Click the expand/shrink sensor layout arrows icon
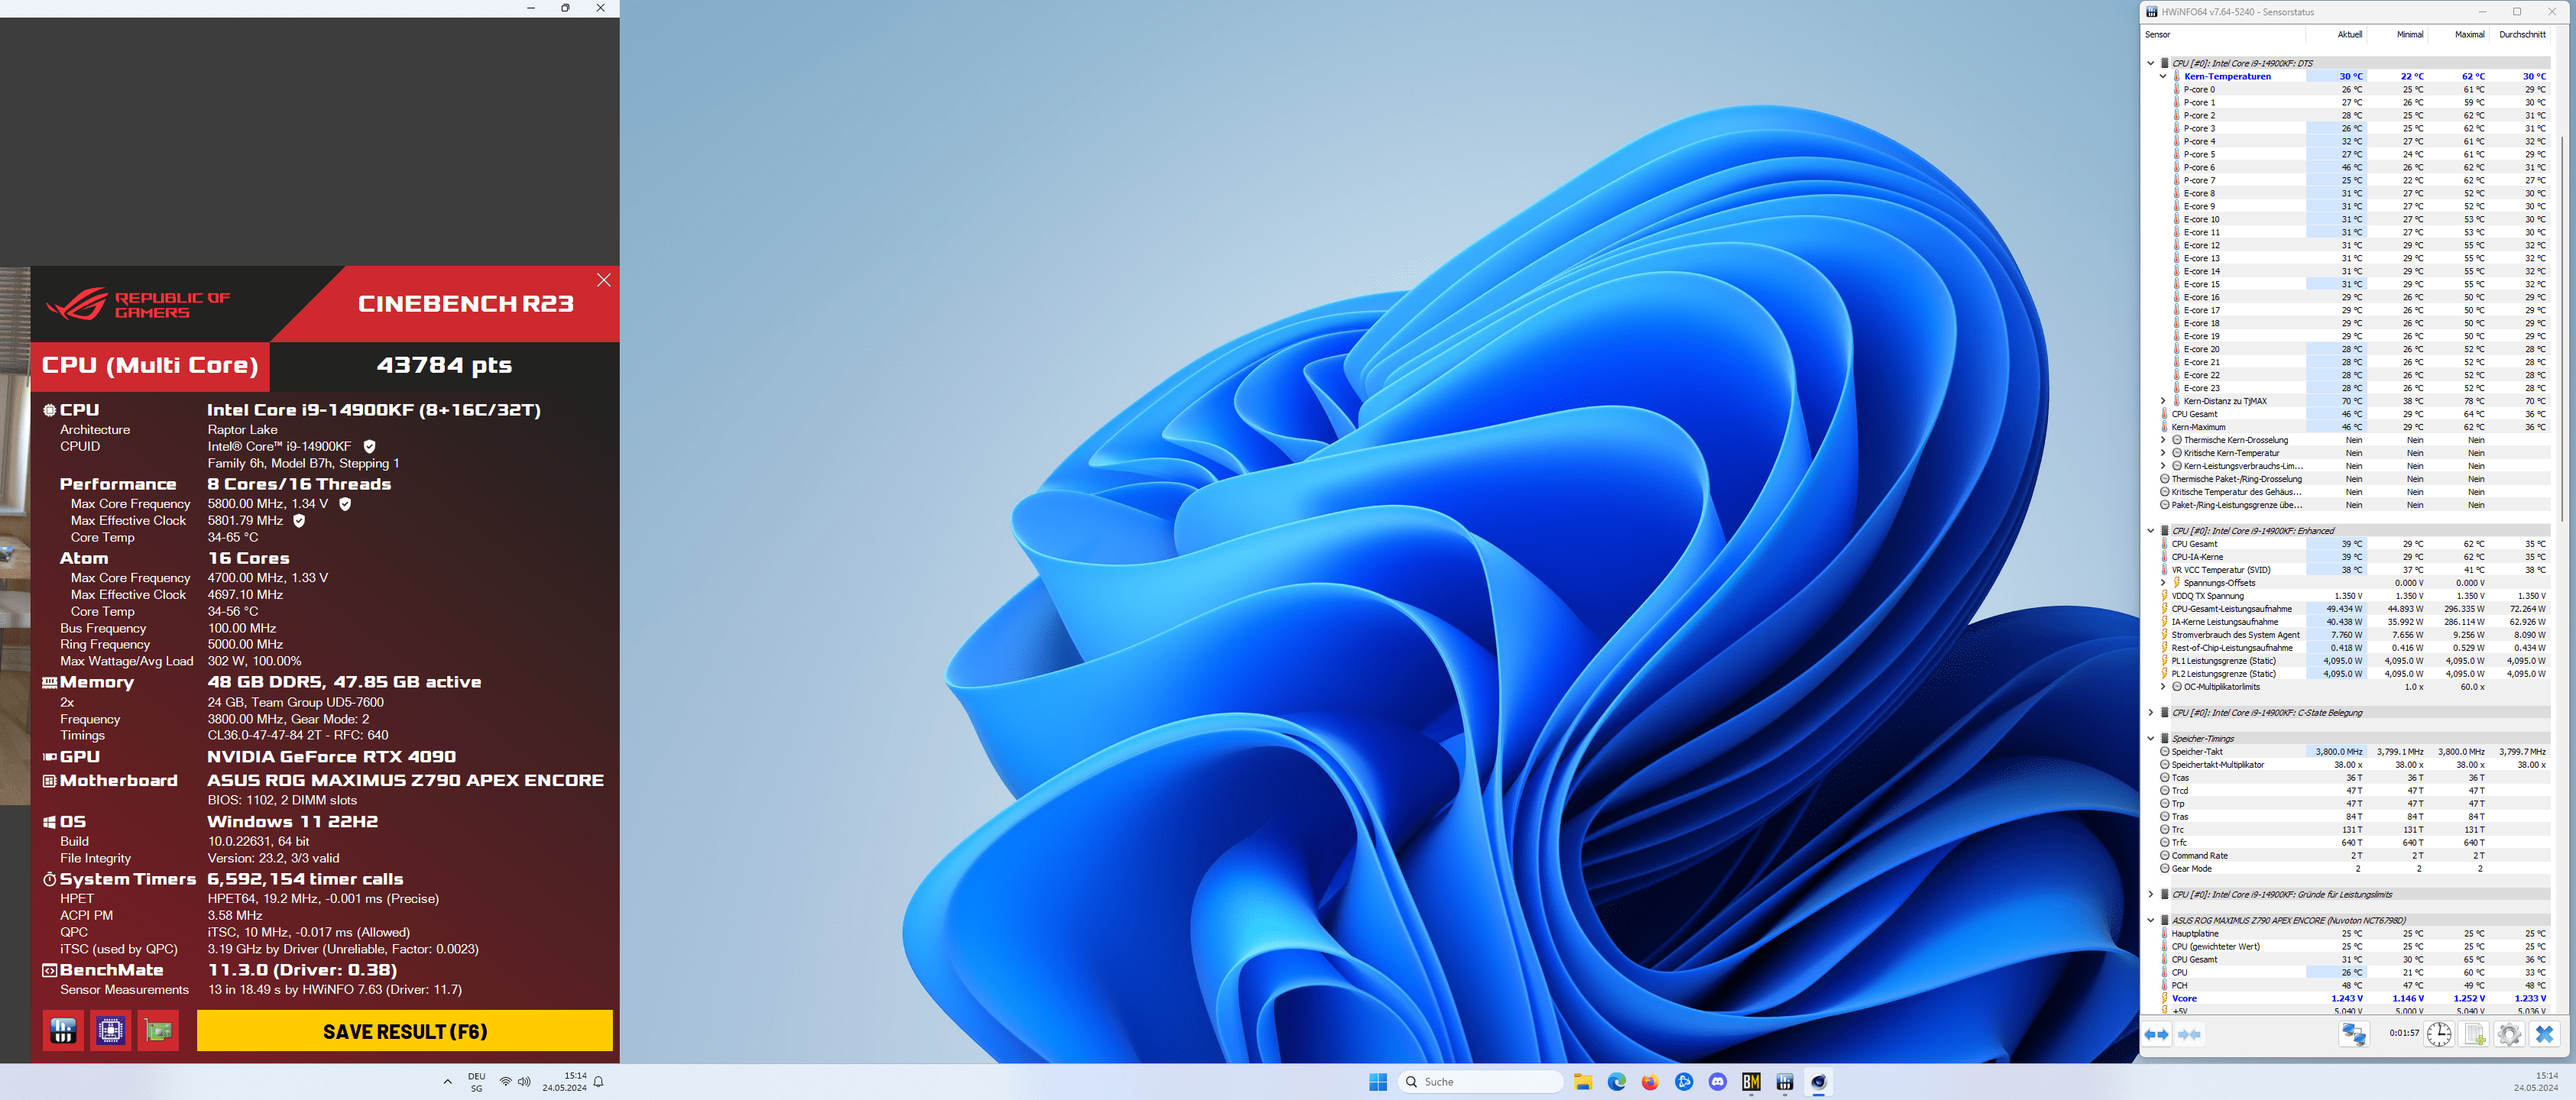The height and width of the screenshot is (1100, 2576). point(2156,1034)
